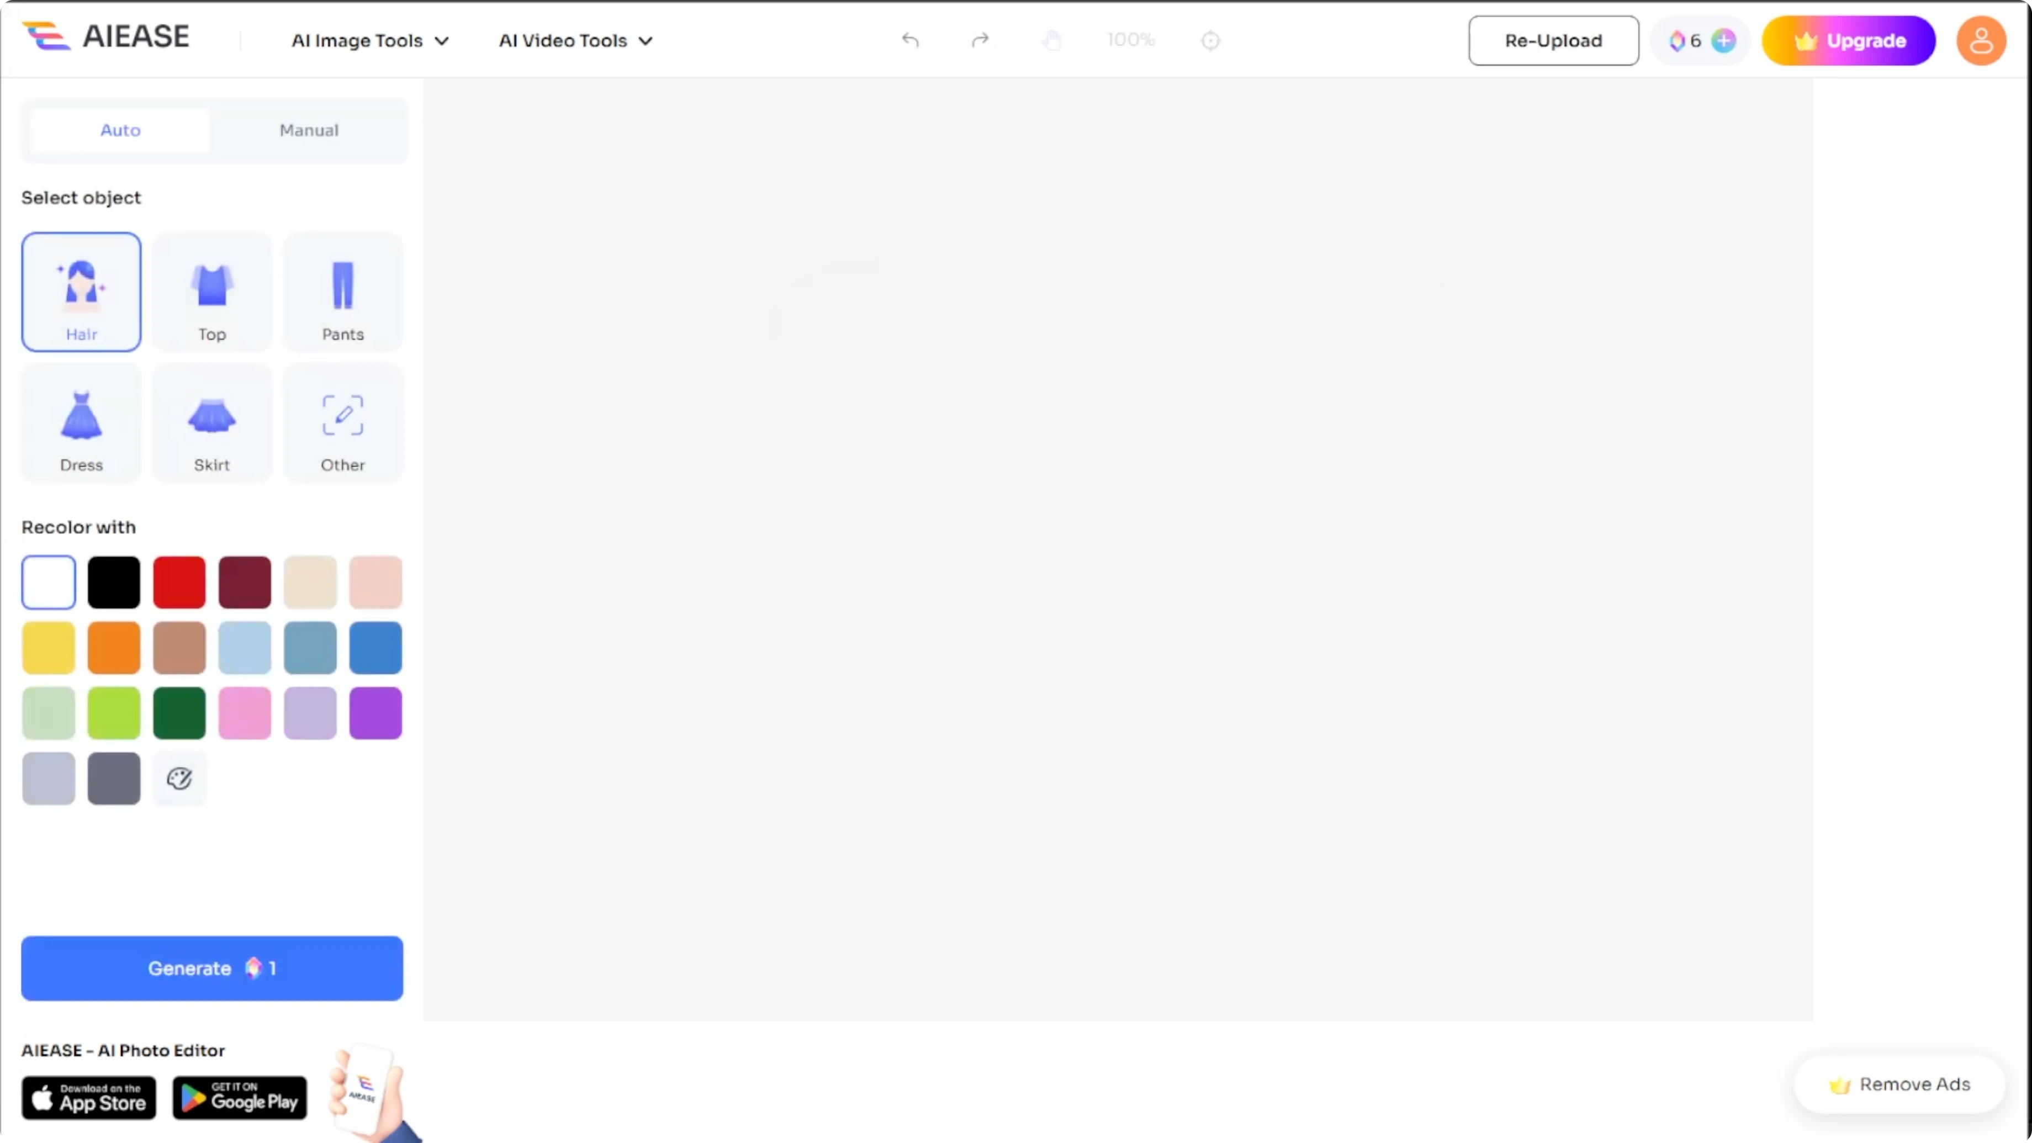Screen dimensions: 2032x1143
Task: Choose the lavender color swatch
Action: [x=310, y=713]
